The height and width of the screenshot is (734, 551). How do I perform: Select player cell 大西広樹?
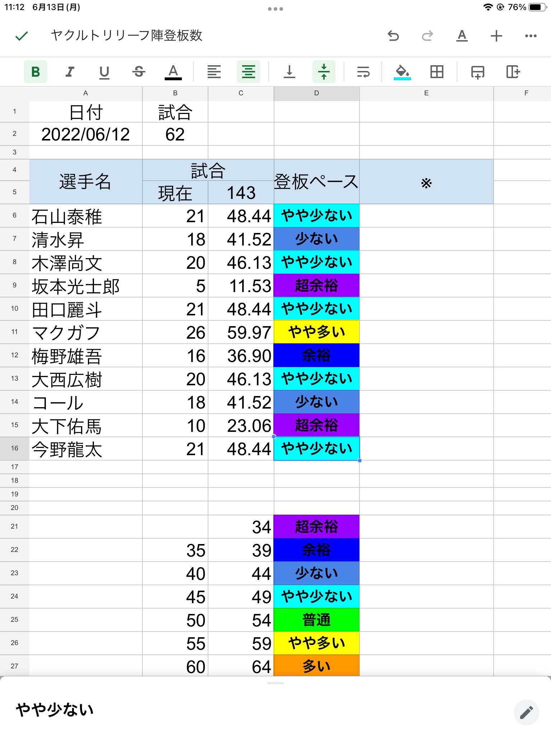[x=86, y=379]
